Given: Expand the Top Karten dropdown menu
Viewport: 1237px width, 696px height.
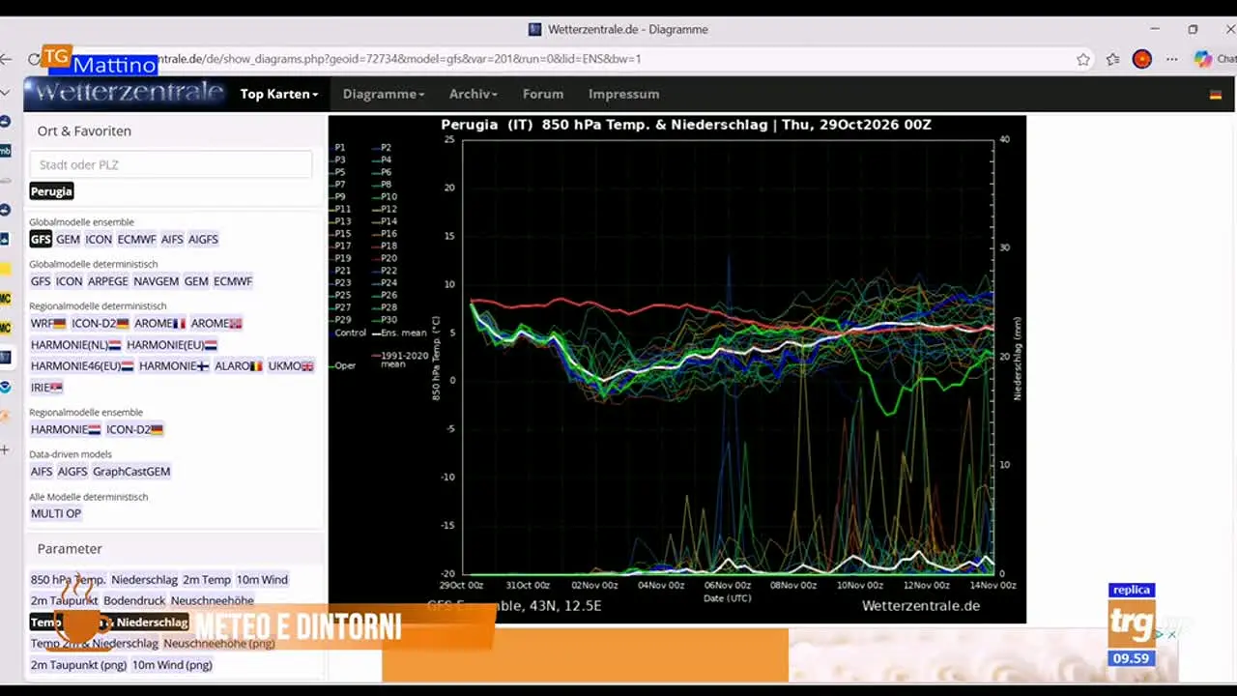Looking at the screenshot, I should pos(279,94).
